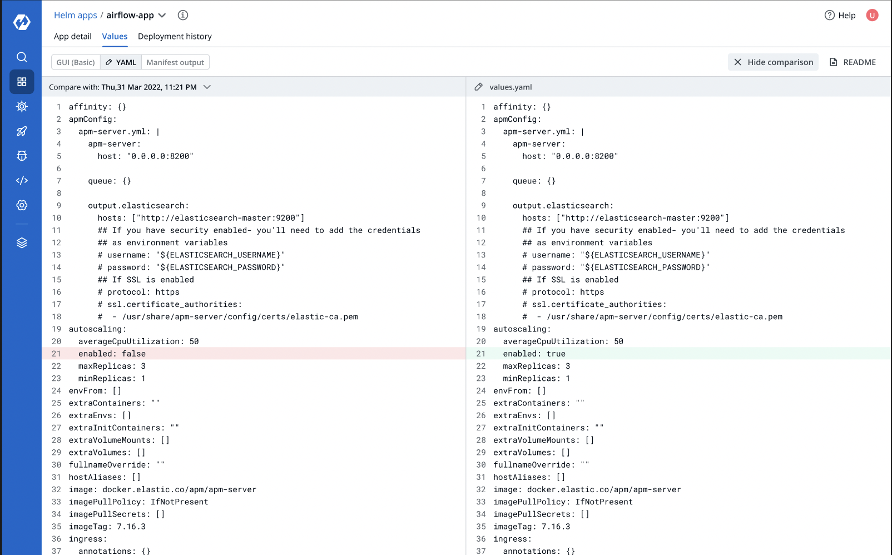
Task: Click 'minReplicas: 1' in the values.yaml editor
Action: (x=537, y=378)
